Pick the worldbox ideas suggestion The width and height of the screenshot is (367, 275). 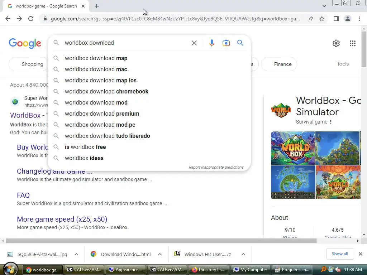[149, 158]
